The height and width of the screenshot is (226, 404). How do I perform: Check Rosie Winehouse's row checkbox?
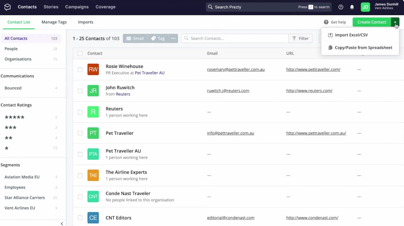tap(80, 70)
